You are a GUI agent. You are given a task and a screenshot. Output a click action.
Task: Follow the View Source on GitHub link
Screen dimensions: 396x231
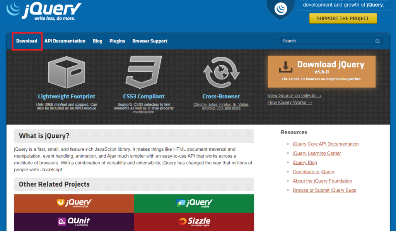pyautogui.click(x=294, y=96)
